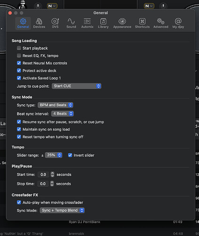The width and height of the screenshot is (199, 236).
Task: Change the Slider range percentage popup
Action: coord(54,155)
